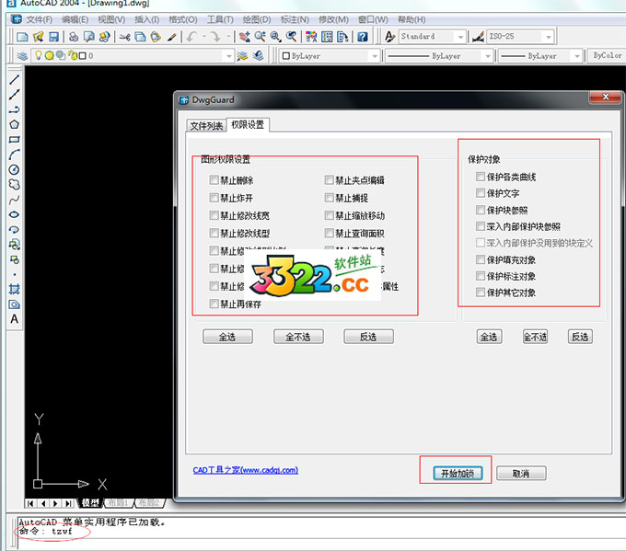Select the Hatch tool icon
Viewport: 626px width, 551px height.
15,289
